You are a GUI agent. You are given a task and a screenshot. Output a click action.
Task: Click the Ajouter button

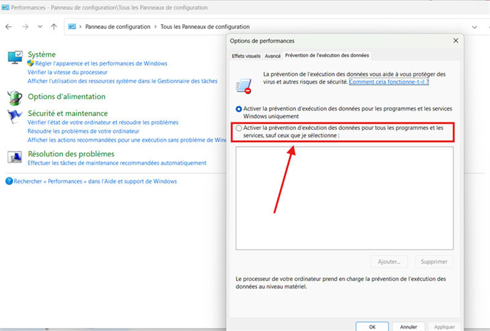click(x=389, y=262)
